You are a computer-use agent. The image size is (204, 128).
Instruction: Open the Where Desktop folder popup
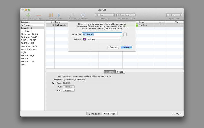pyautogui.click(x=102, y=39)
